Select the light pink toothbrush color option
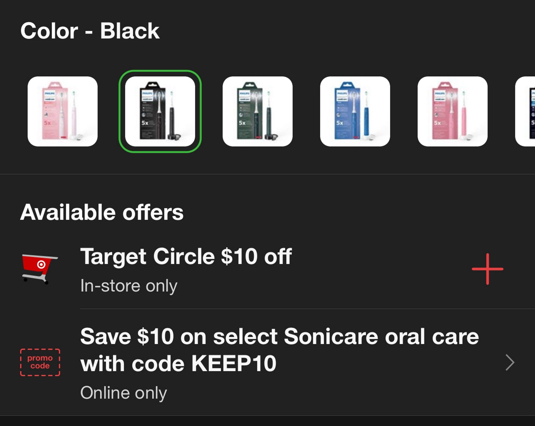 (63, 111)
